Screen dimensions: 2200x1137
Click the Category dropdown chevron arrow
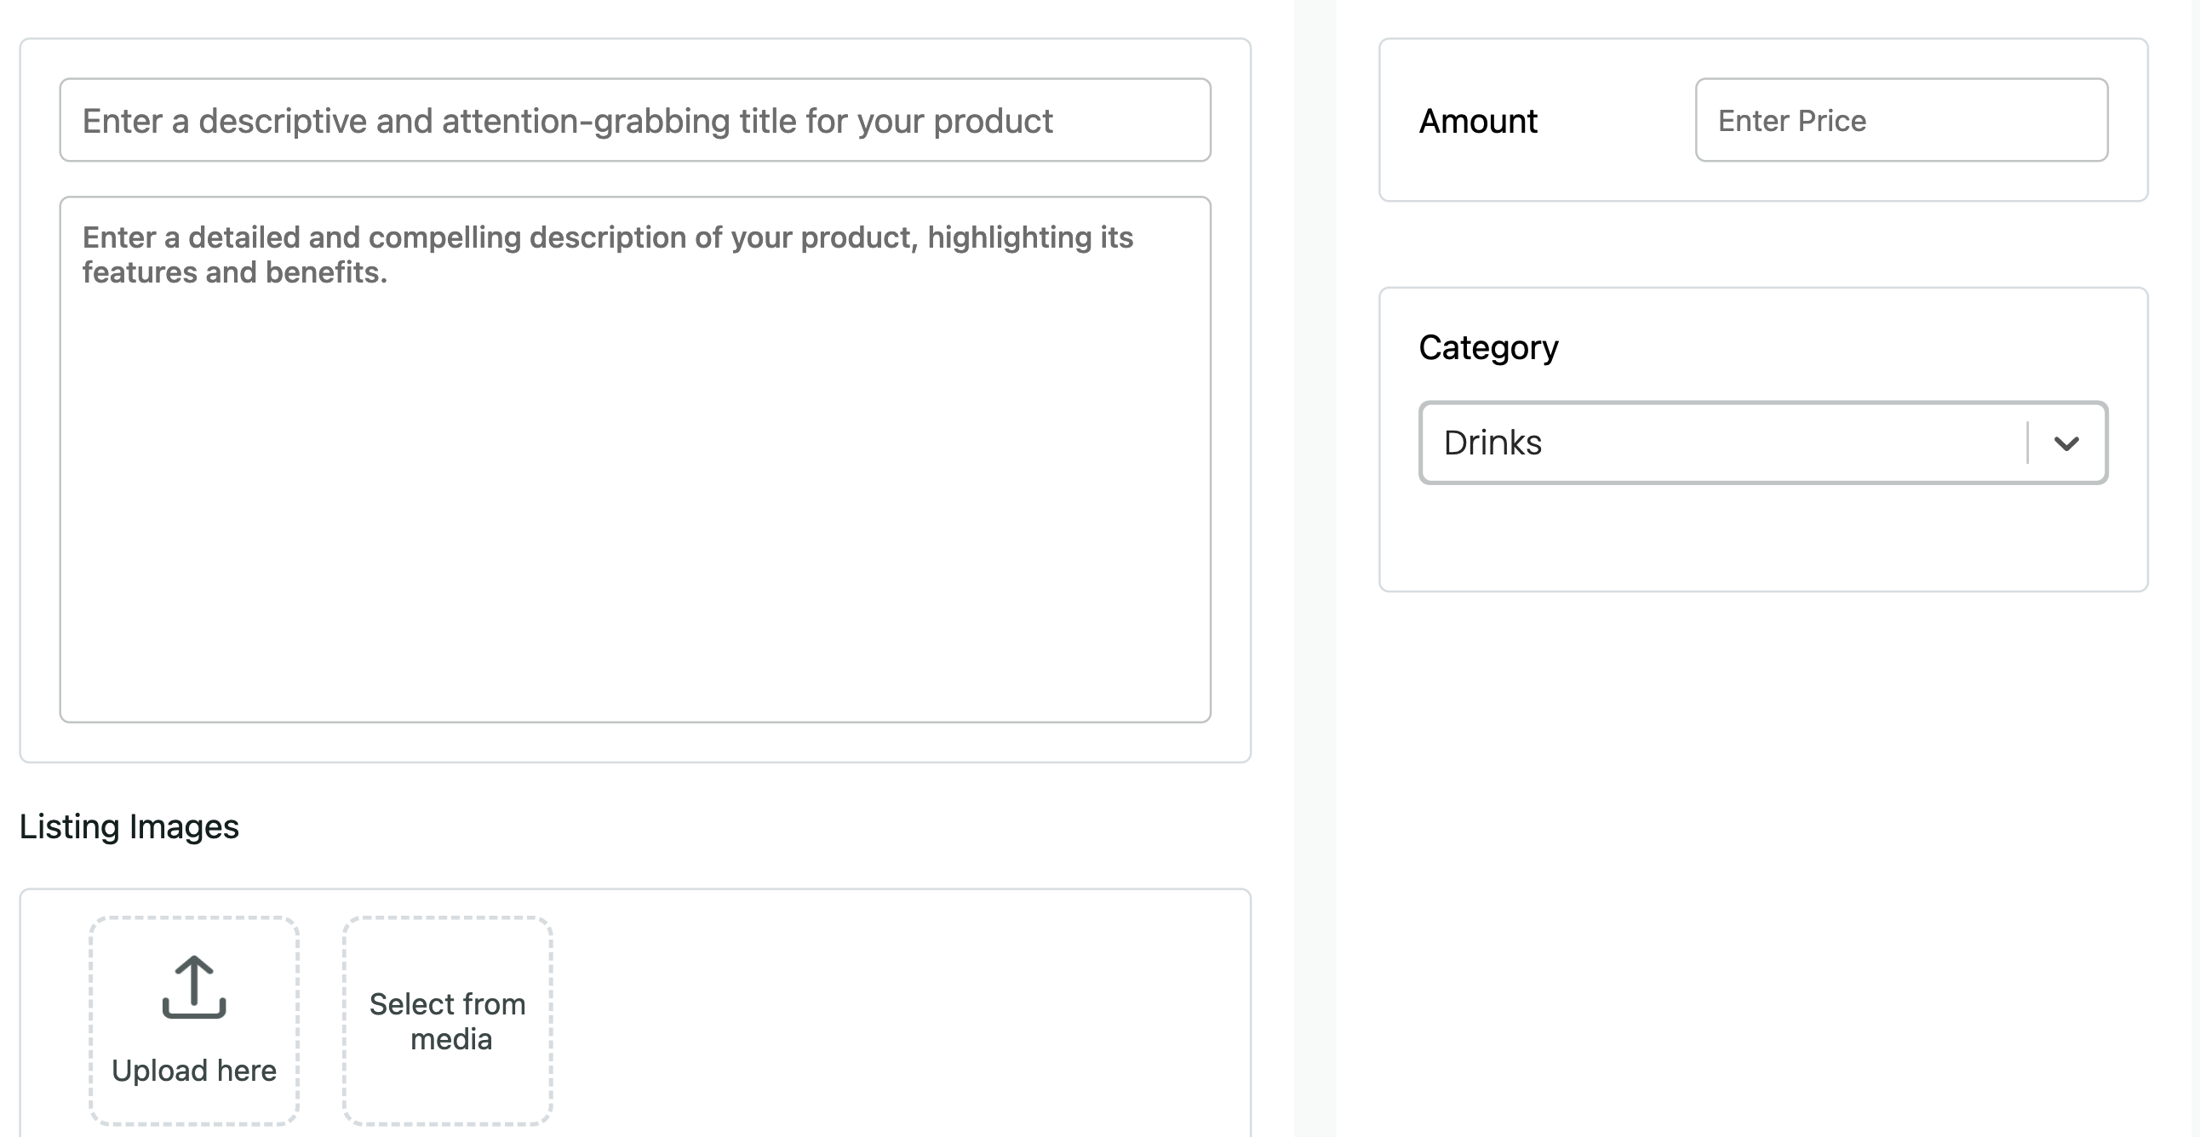(x=2066, y=443)
